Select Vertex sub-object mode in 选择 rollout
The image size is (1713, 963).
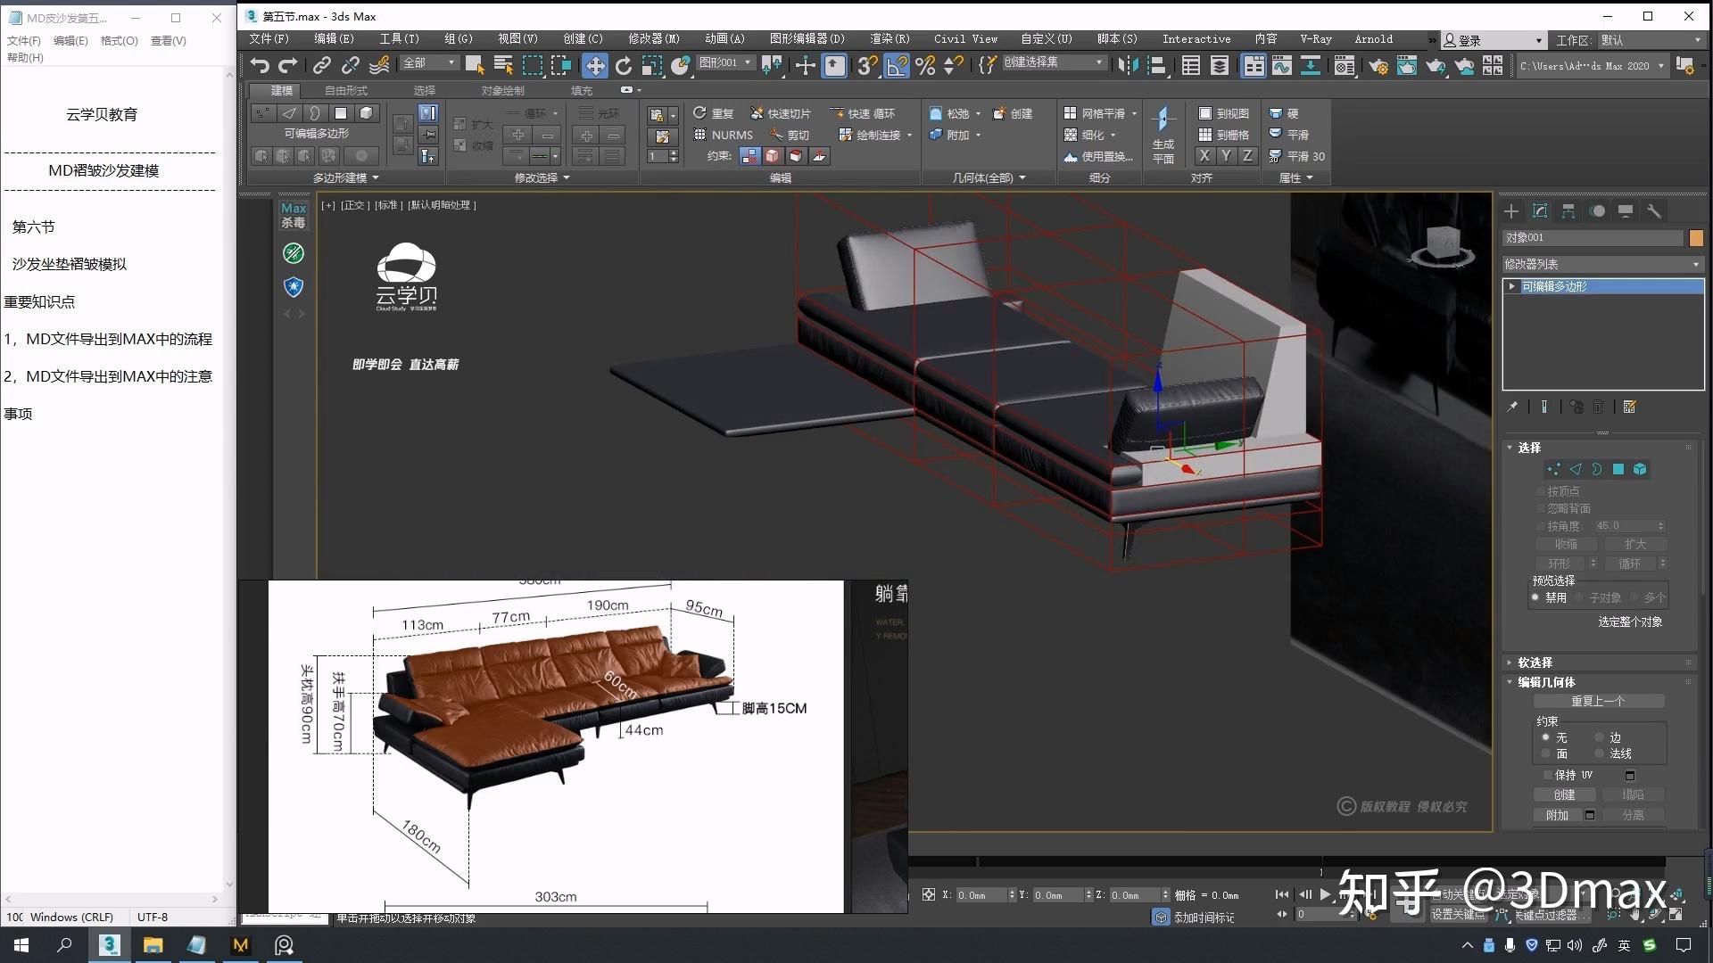(1554, 469)
